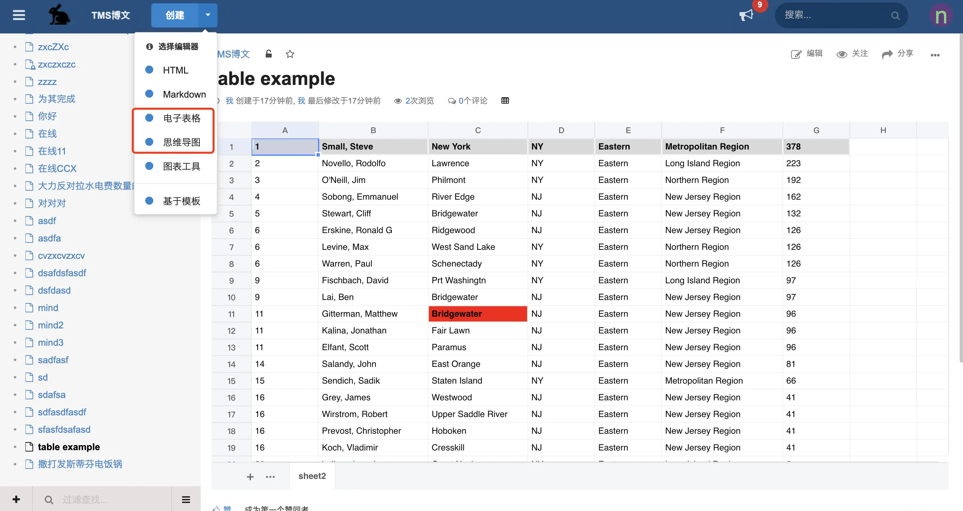Select row header 11
The image size is (963, 511).
tap(232, 314)
